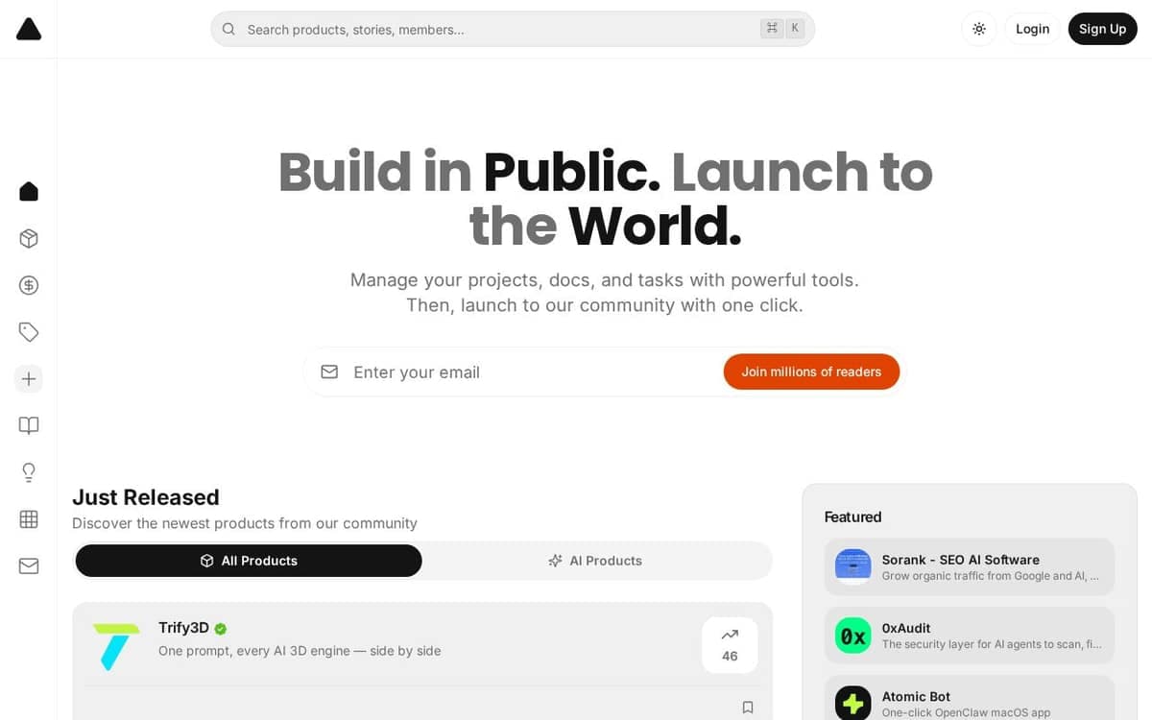Select the All Products tab
The width and height of the screenshot is (1152, 720).
pyautogui.click(x=249, y=561)
